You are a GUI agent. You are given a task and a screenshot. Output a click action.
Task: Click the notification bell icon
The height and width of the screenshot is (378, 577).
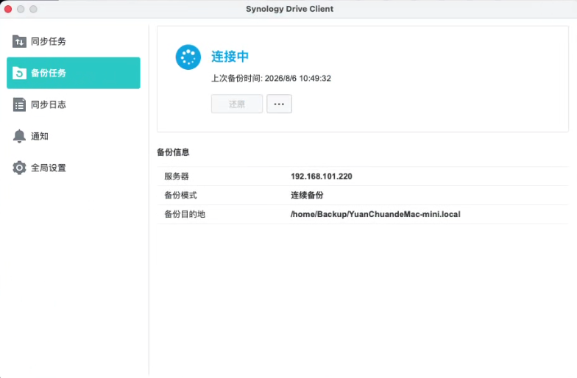[x=19, y=136]
